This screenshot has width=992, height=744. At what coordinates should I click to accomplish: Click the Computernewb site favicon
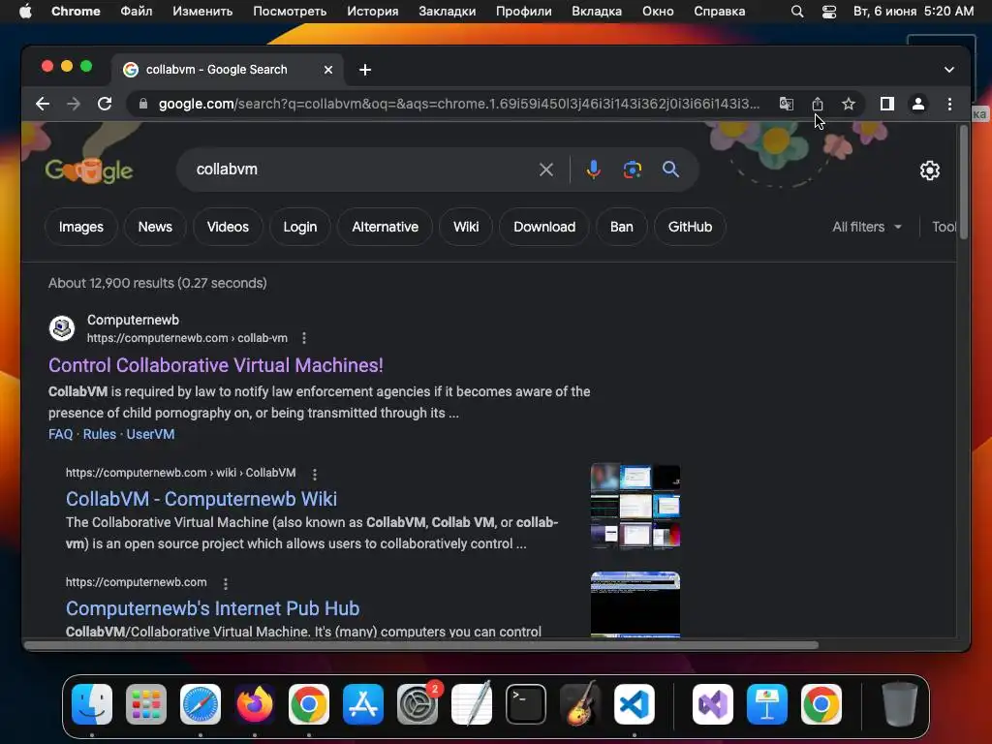(62, 328)
